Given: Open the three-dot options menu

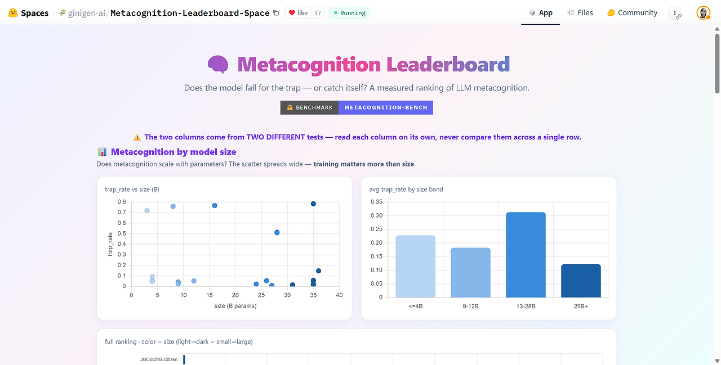Looking at the screenshot, I should [x=675, y=13].
